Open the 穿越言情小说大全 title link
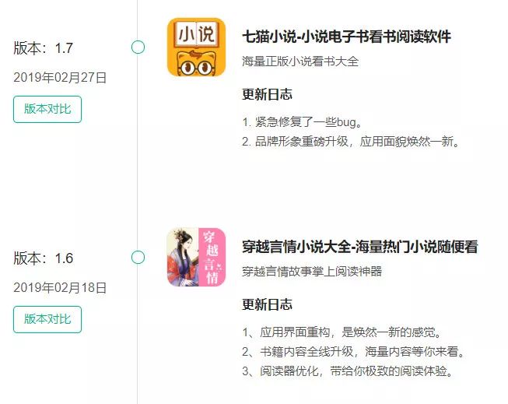Image resolution: width=508 pixels, height=404 pixels. click(x=360, y=247)
